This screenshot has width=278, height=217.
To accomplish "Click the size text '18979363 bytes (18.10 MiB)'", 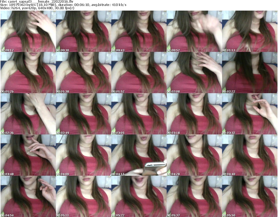I will click(33, 5).
